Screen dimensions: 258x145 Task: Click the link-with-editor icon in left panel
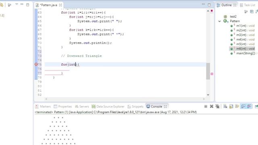[2, 5]
